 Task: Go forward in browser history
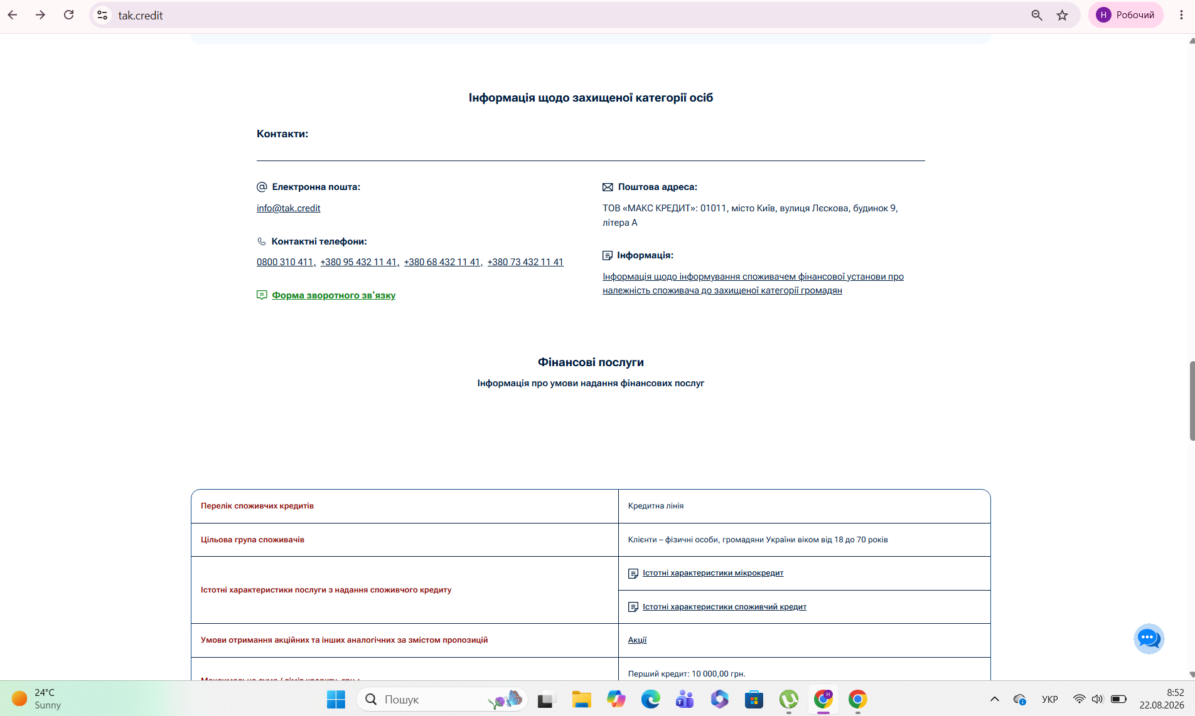(x=41, y=15)
